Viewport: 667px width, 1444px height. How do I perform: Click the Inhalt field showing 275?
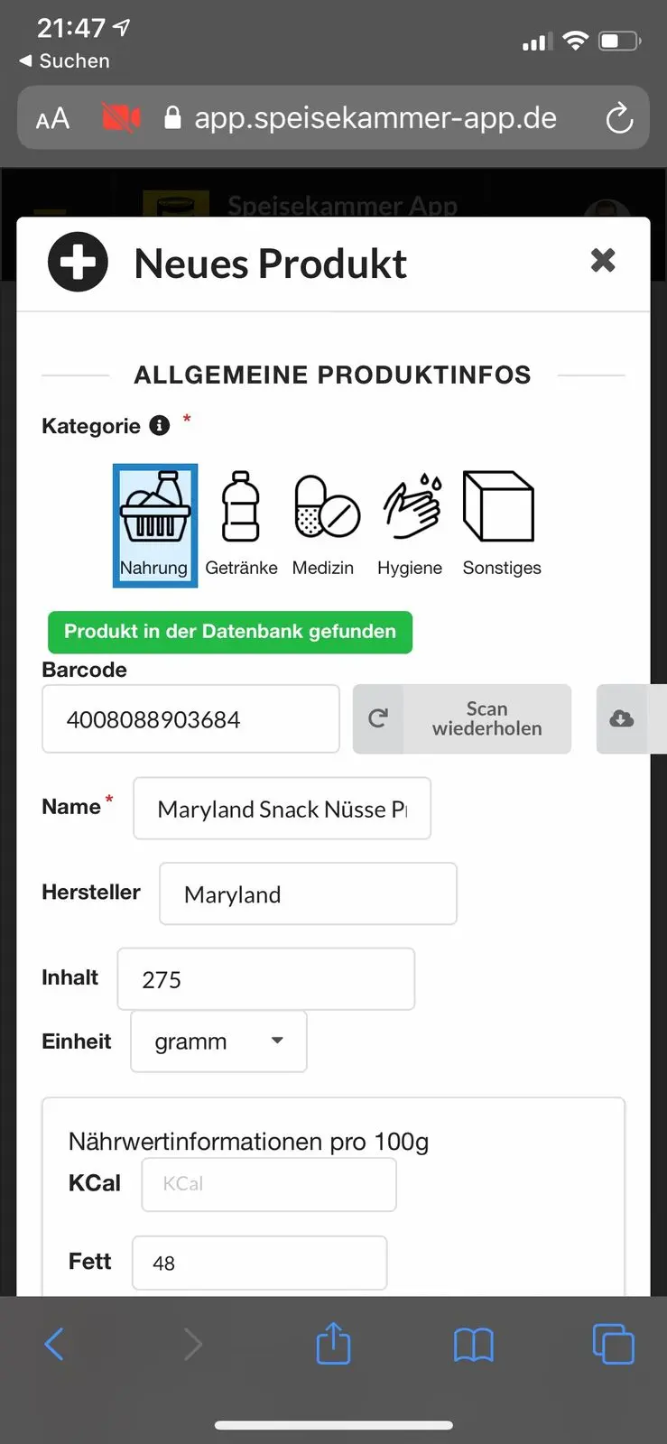tap(266, 978)
